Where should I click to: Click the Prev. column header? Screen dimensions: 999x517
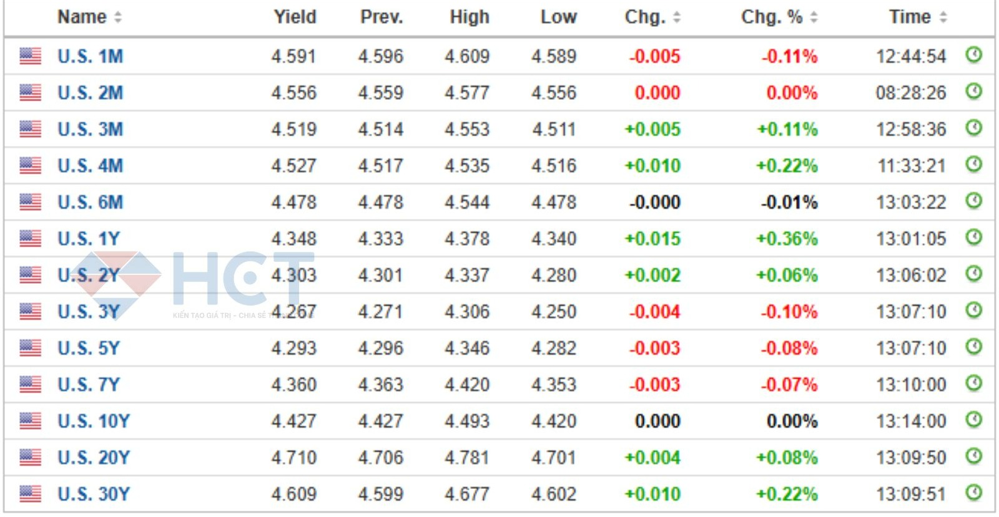[381, 17]
